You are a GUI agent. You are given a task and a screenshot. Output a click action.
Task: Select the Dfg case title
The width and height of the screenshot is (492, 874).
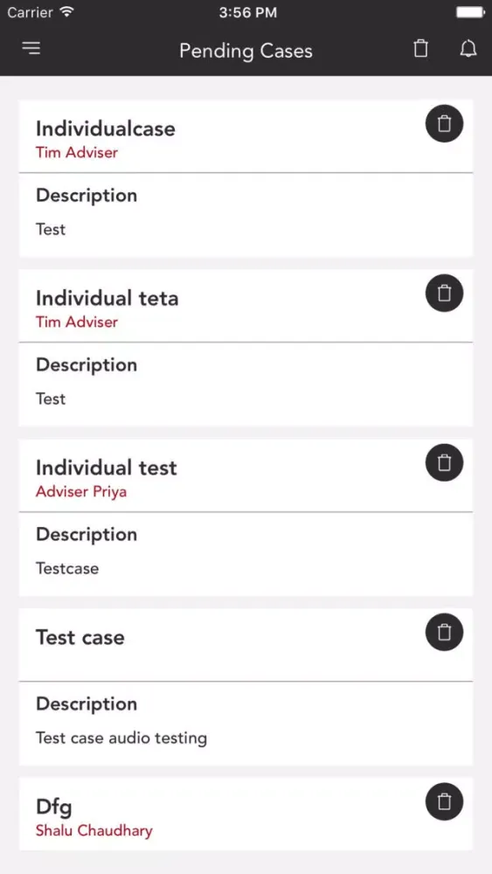pyautogui.click(x=54, y=807)
